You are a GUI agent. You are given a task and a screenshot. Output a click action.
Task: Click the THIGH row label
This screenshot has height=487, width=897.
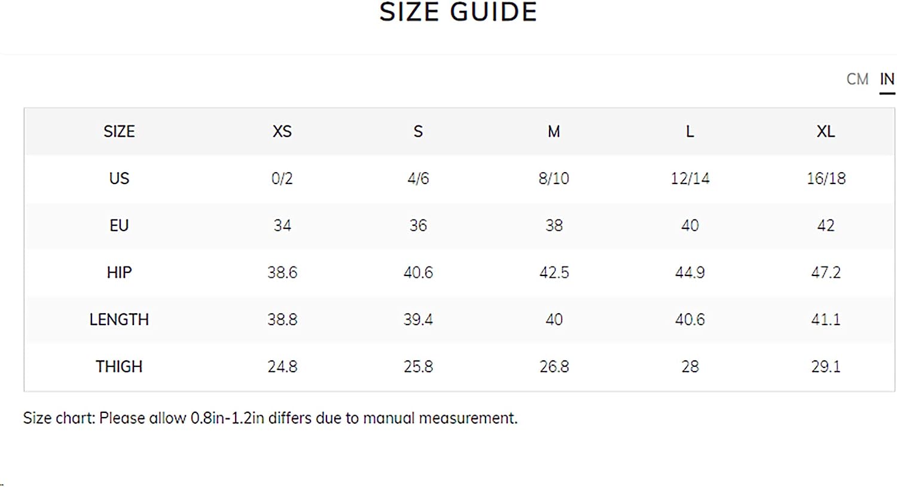119,366
